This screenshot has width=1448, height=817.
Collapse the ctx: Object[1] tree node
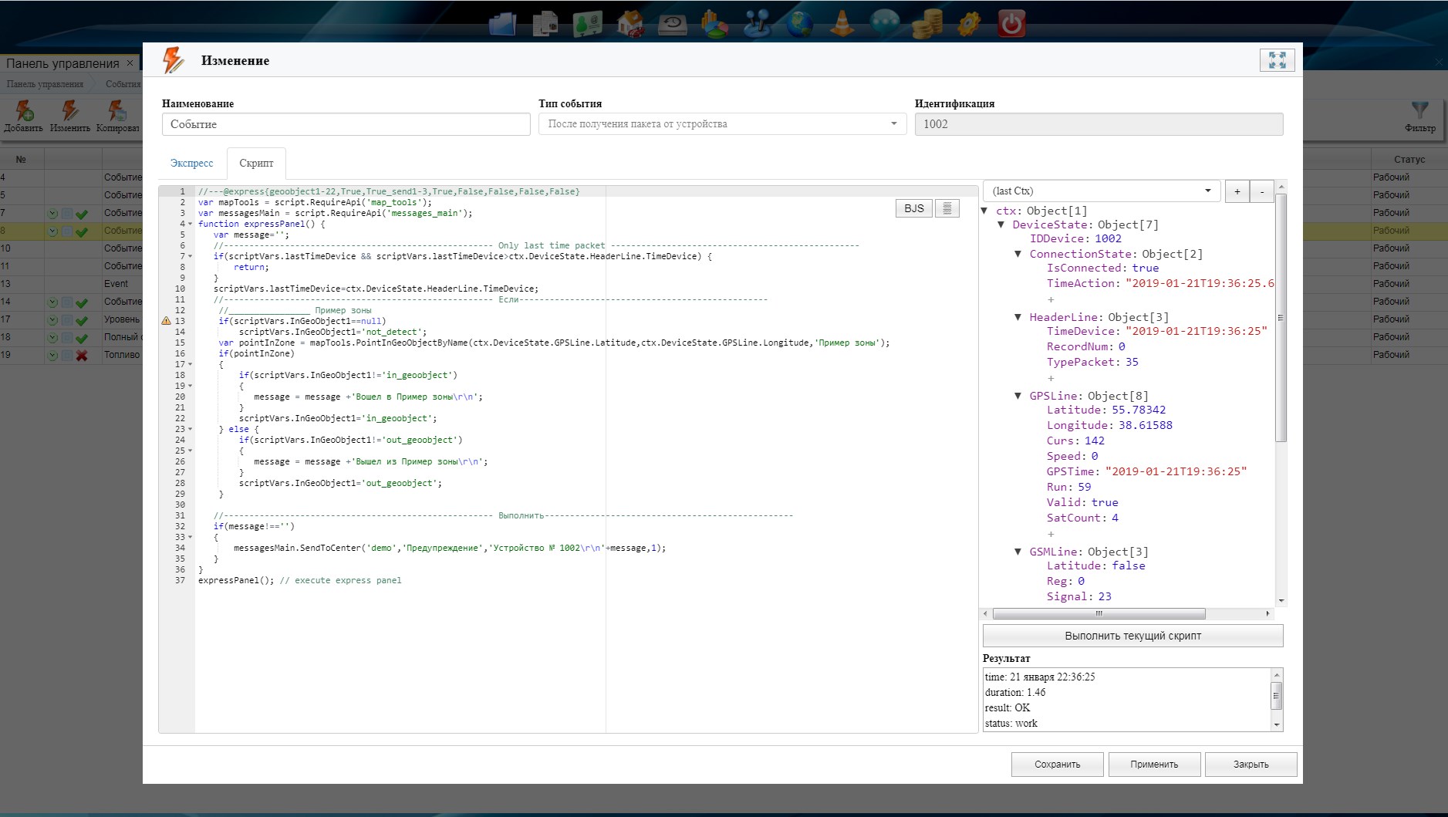pos(984,211)
